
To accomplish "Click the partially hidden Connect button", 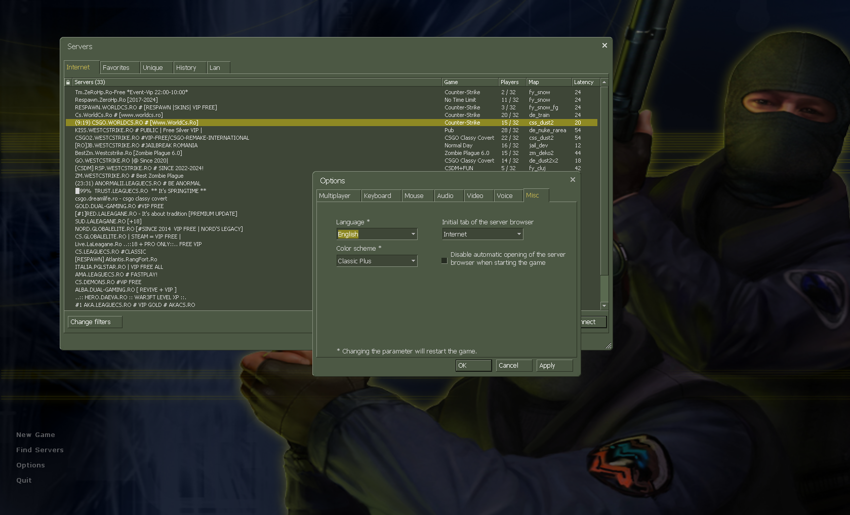I will (x=593, y=322).
